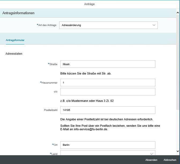Image resolution: width=180 pixels, height=164 pixels.
Task: Switch to the Antragsformular tab
Action: pos(15,40)
